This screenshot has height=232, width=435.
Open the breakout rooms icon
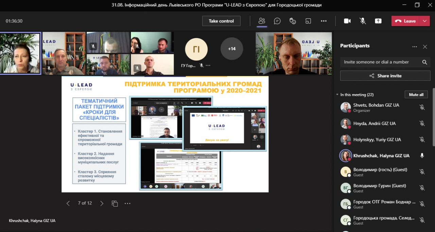coord(308,21)
